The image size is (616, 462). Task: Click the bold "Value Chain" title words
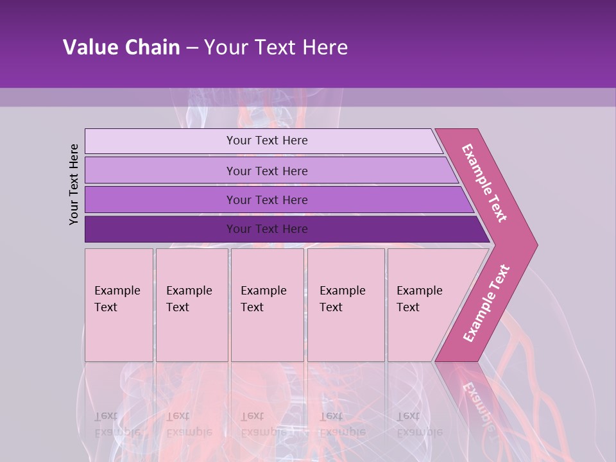click(x=121, y=47)
